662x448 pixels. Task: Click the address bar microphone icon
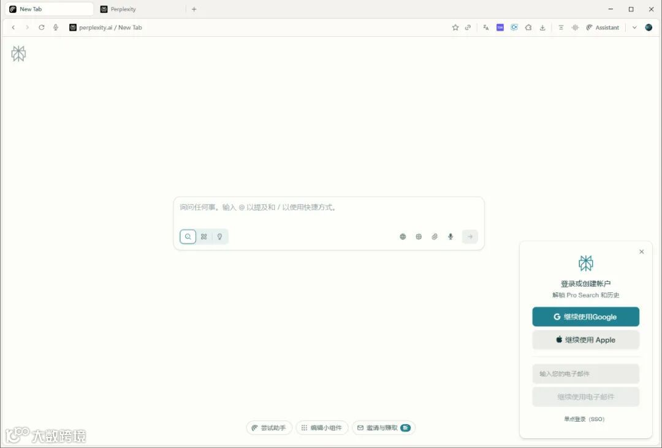[56, 28]
